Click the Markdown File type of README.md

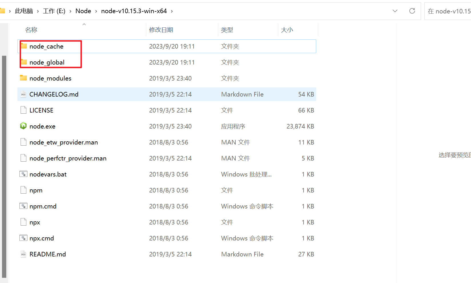(x=242, y=254)
